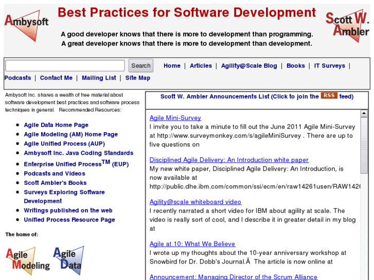Open Ambysoft Inc. Java Coding Standards link
Image resolution: width=374 pixels, height=280 pixels.
point(79,153)
